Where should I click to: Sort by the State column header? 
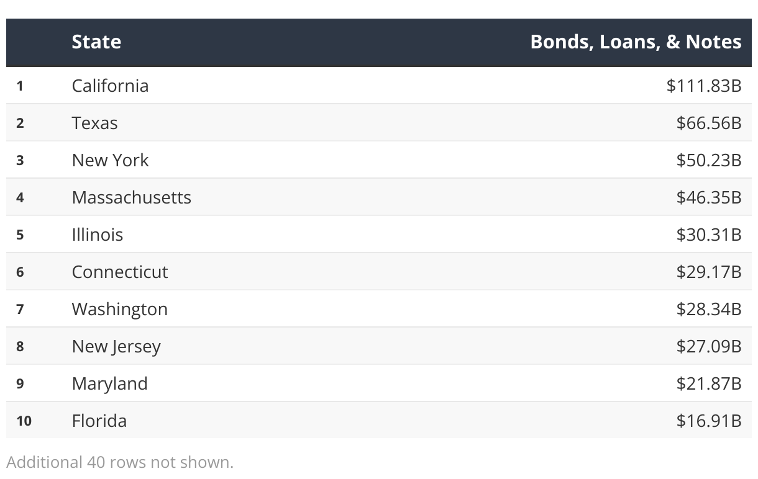96,42
